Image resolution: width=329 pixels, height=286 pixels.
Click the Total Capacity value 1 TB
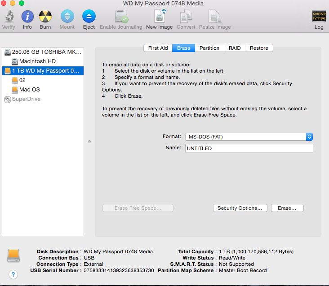pos(256,251)
